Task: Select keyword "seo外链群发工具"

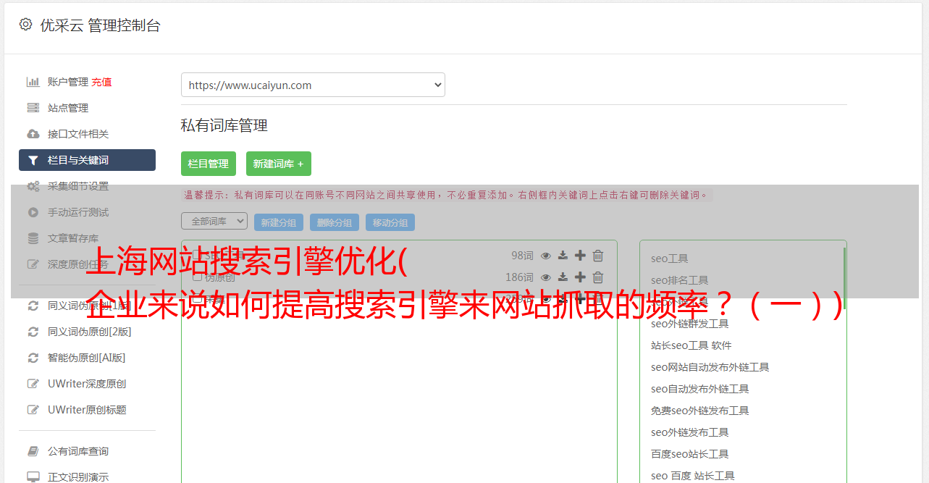Action: (x=690, y=324)
